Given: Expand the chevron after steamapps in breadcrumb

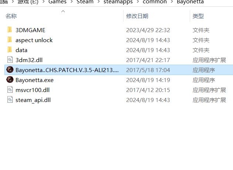Looking at the screenshot, I should click(138, 2).
